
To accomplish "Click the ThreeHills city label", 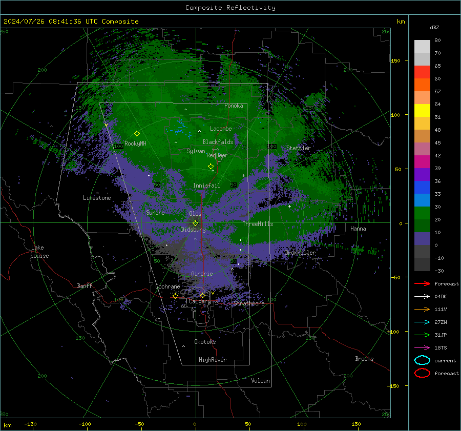I will [x=258, y=224].
